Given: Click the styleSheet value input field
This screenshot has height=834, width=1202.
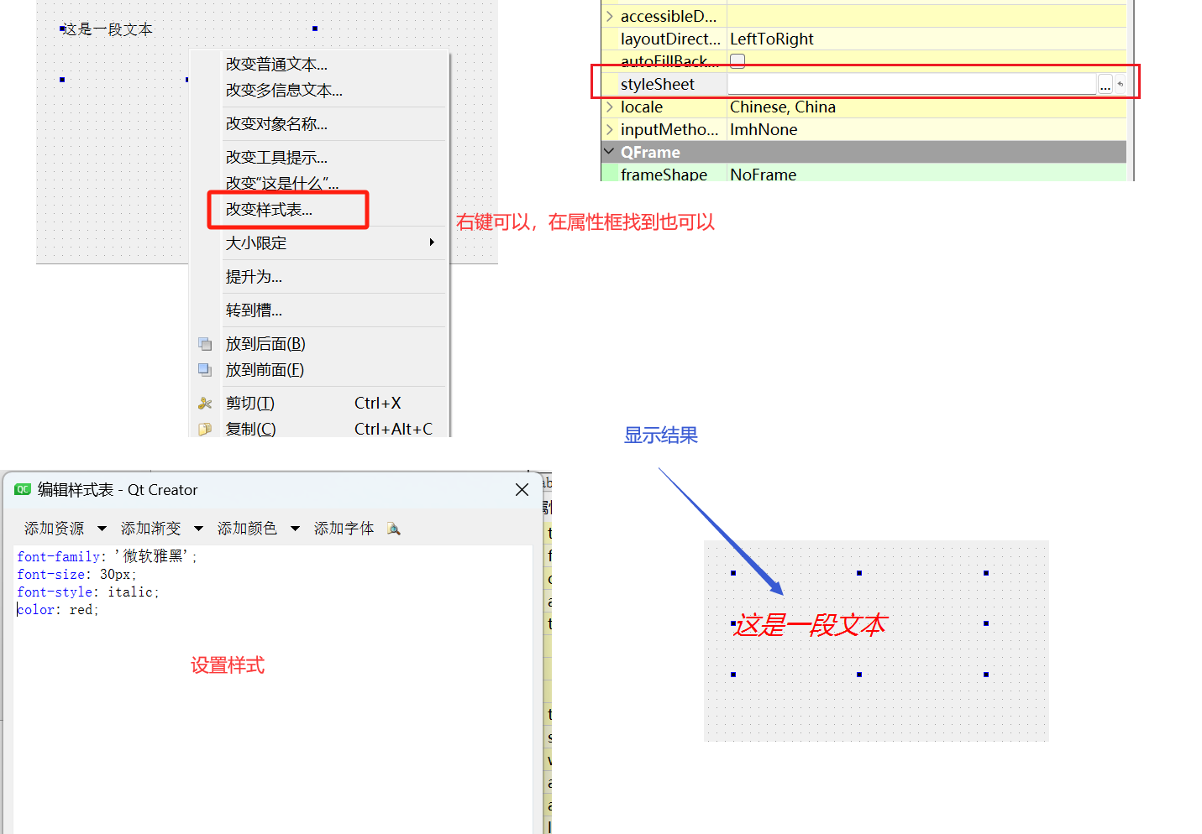Looking at the screenshot, I should click(912, 84).
